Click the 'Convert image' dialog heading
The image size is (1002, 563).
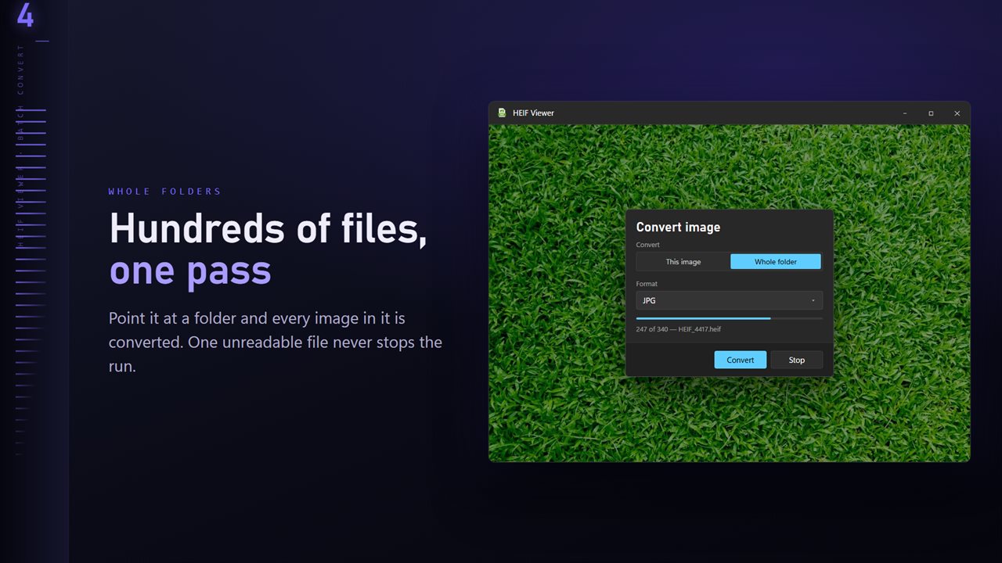click(678, 227)
